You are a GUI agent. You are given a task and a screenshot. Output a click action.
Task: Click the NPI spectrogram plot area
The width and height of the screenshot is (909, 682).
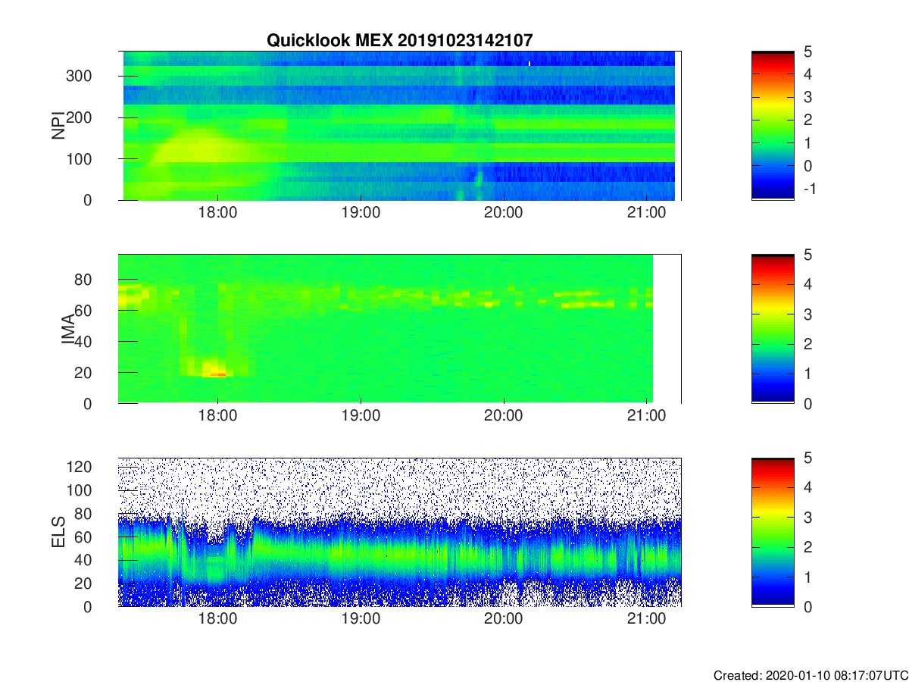[x=400, y=126]
